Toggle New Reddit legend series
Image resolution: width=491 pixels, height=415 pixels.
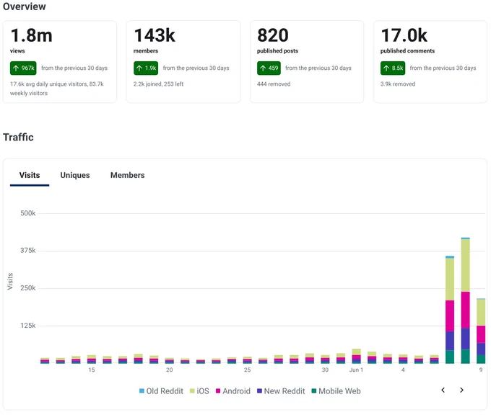pos(281,391)
